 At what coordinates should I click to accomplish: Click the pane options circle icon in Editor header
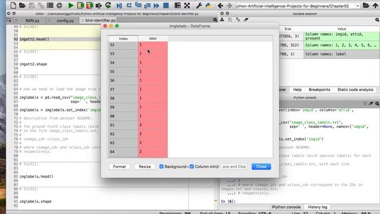[x=14, y=14]
